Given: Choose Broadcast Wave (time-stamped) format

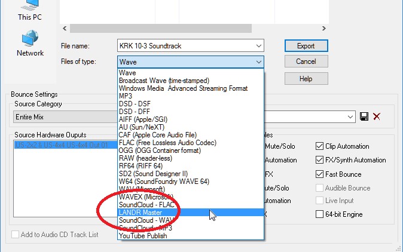Looking at the screenshot, I should [191, 81].
